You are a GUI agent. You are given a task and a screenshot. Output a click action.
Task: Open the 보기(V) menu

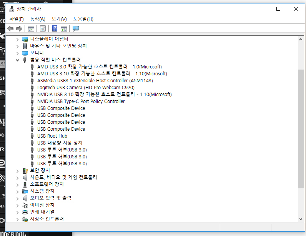59,19
